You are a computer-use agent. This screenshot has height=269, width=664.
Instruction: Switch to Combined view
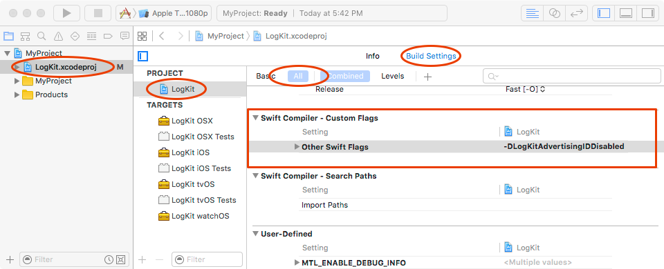pyautogui.click(x=345, y=77)
